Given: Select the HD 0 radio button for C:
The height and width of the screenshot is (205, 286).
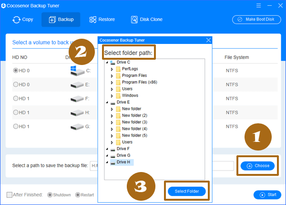Looking at the screenshot, I should coord(16,71).
